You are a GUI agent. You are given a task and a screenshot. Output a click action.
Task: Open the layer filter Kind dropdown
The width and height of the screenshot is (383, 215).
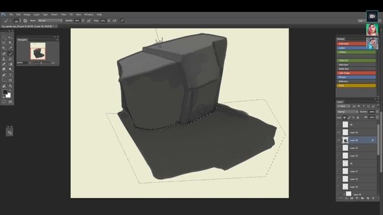[x=344, y=106]
